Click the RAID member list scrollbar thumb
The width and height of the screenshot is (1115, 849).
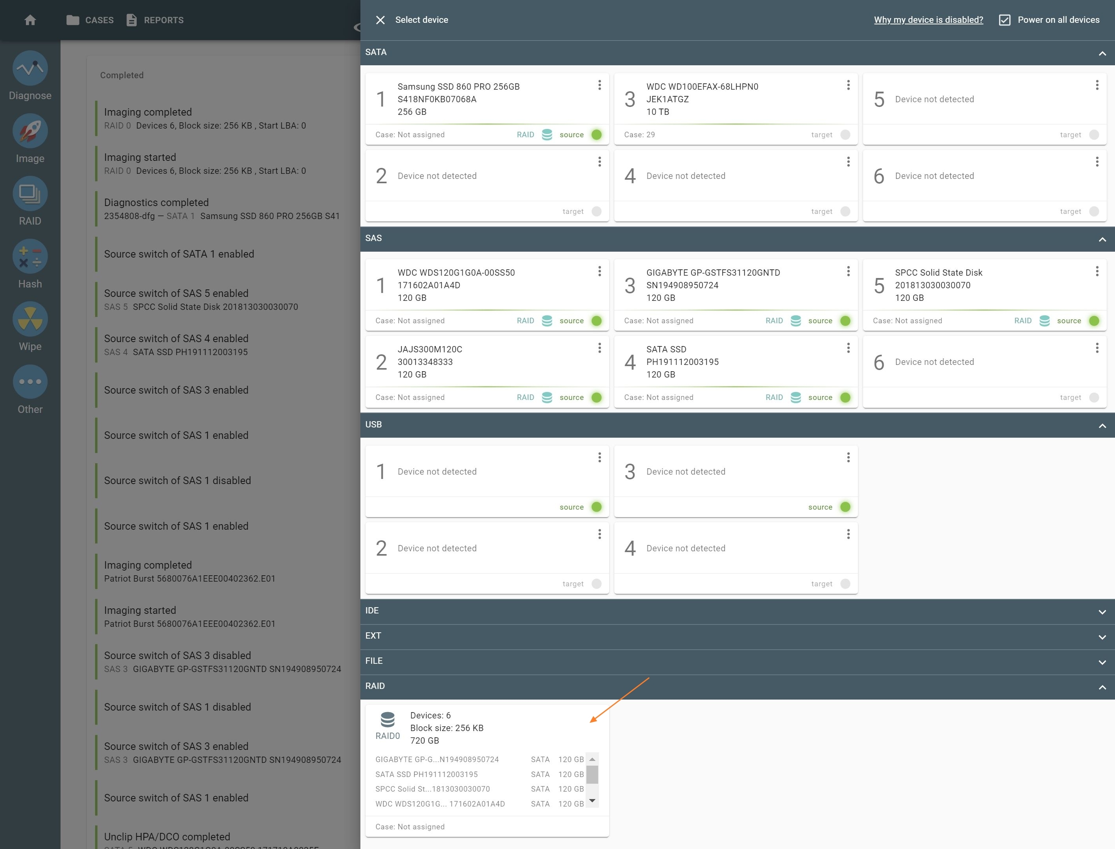tap(592, 774)
